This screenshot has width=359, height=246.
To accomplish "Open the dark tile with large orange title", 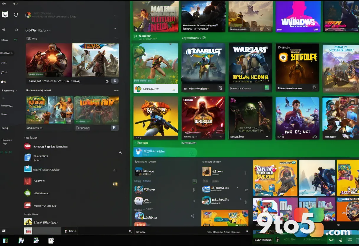I will point(297,67).
